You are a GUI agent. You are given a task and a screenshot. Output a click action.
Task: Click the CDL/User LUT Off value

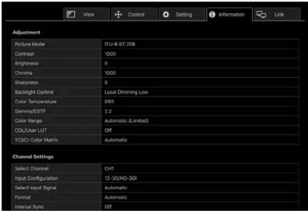point(108,130)
